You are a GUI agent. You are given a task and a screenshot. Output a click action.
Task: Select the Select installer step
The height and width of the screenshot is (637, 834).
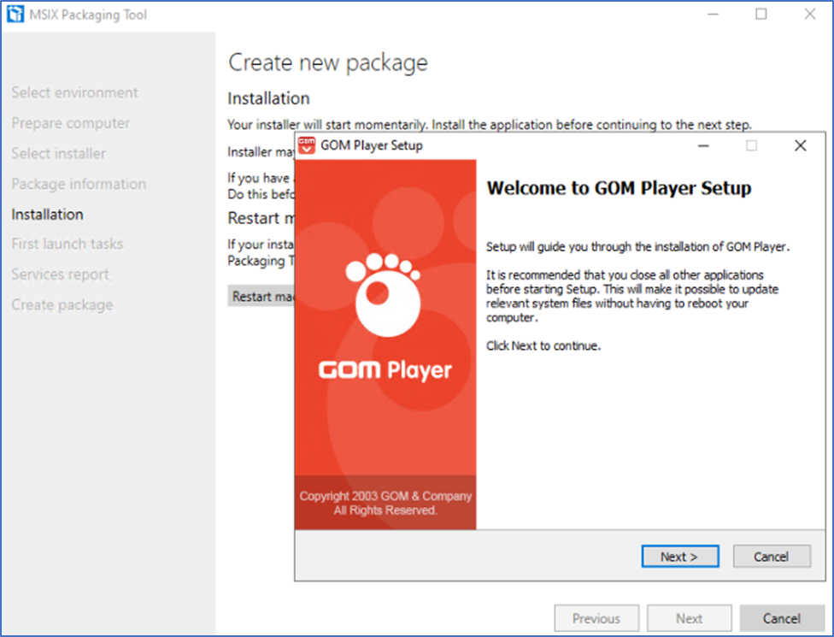[x=58, y=153]
